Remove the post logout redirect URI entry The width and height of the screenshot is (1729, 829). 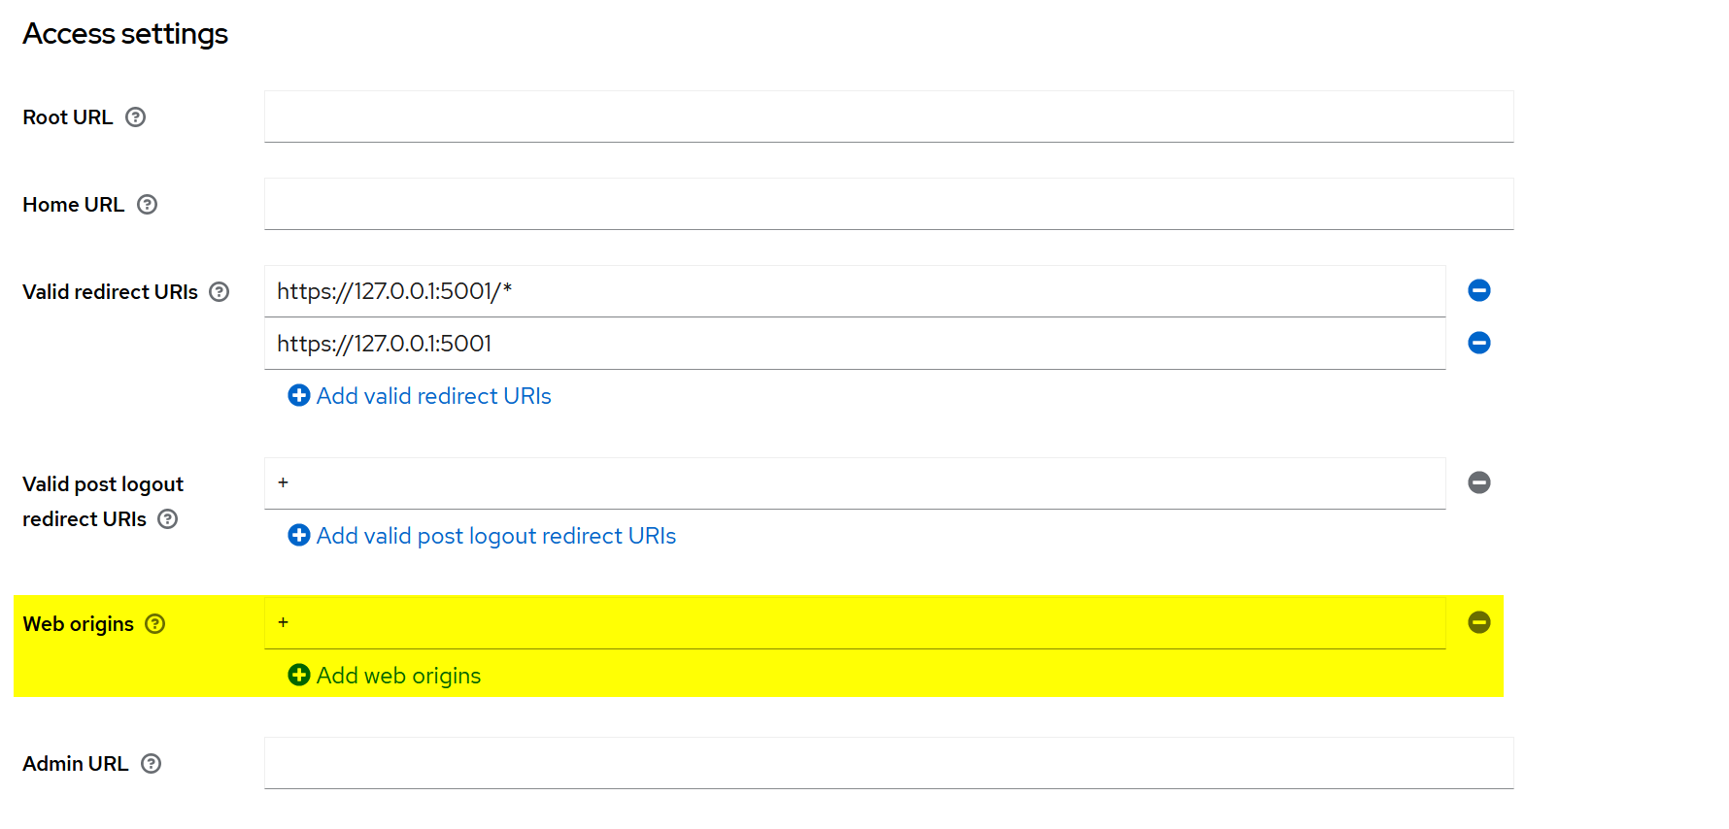point(1478,482)
